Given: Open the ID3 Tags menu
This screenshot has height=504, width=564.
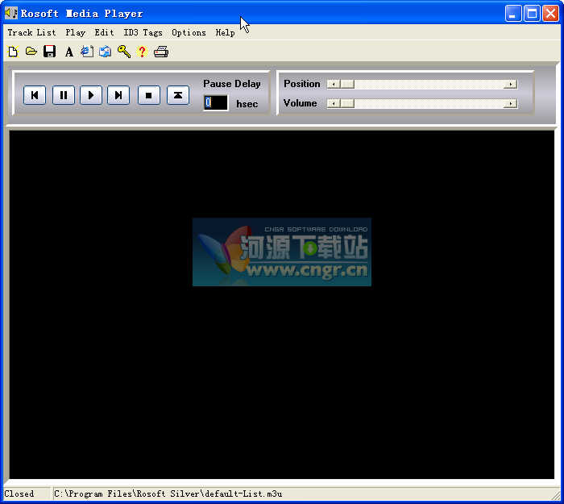Looking at the screenshot, I should click(x=143, y=33).
